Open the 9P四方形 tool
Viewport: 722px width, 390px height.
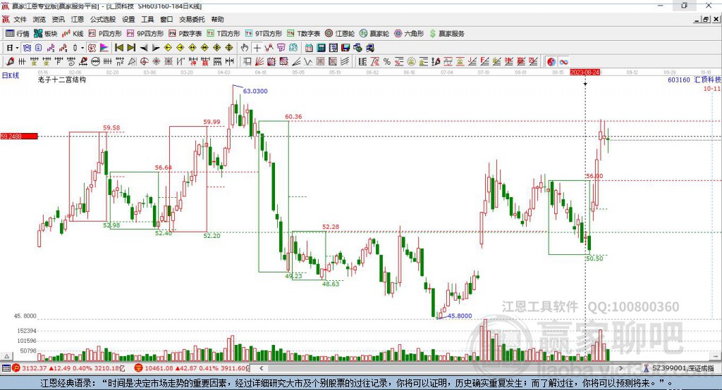pos(145,34)
